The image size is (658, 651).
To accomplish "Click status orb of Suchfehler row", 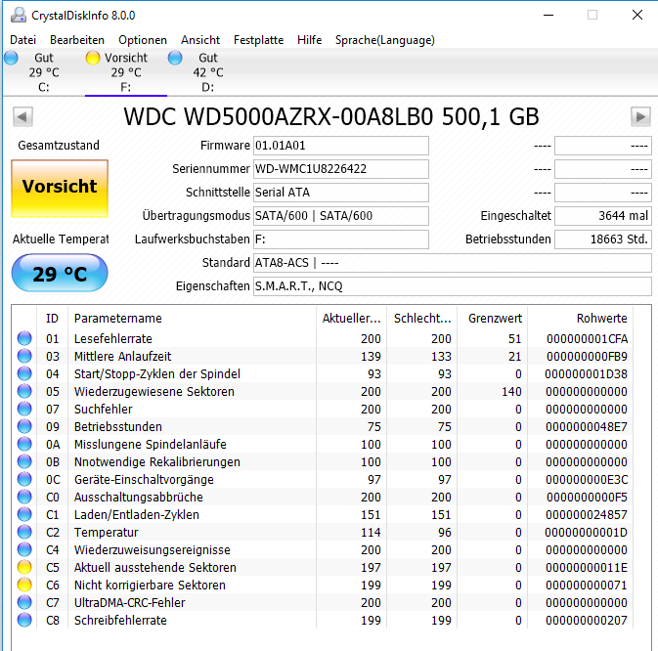I will pyautogui.click(x=24, y=409).
